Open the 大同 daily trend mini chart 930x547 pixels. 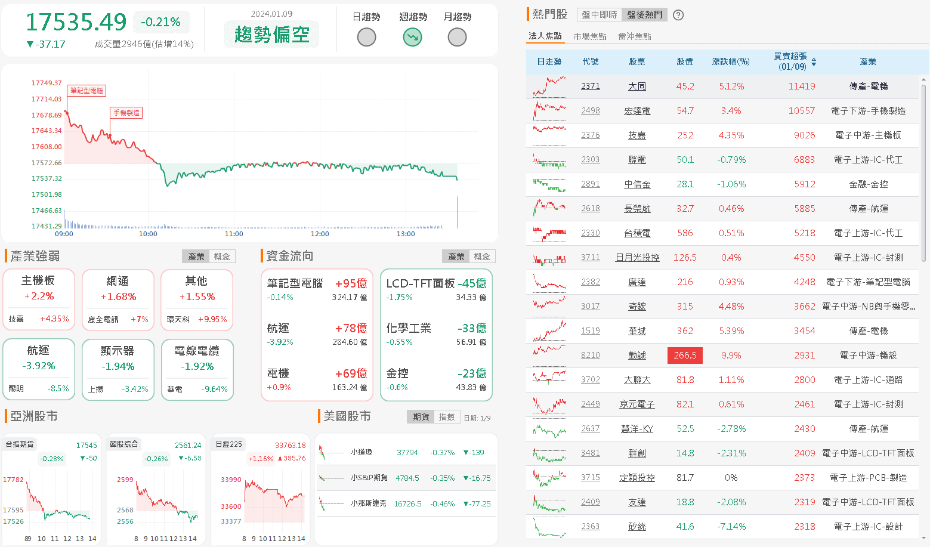pos(549,86)
